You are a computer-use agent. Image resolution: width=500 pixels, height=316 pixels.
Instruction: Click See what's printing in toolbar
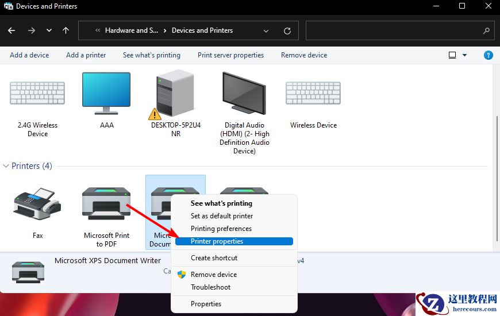152,55
